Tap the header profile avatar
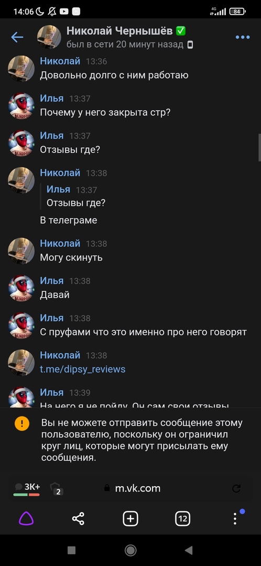The width and height of the screenshot is (261, 566). pos(49,37)
